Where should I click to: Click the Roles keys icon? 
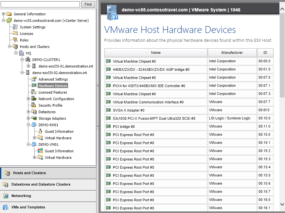click(15, 40)
